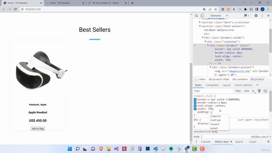Bookmark this page with the star icon
The width and height of the screenshot is (272, 153).
tap(215, 9)
